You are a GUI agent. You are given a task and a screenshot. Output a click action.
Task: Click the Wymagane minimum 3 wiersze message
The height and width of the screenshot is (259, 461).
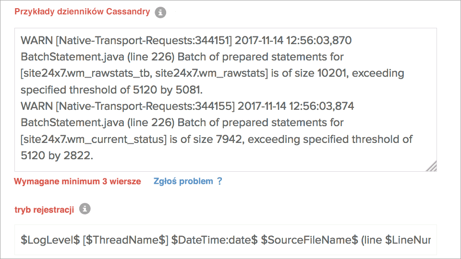(x=77, y=181)
